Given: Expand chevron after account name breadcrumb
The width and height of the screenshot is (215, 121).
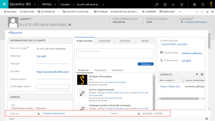Looking at the screenshot, I should coord(104,4).
